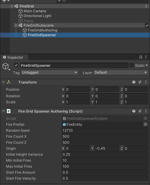Click the Rotation Z field

[x=136, y=96]
